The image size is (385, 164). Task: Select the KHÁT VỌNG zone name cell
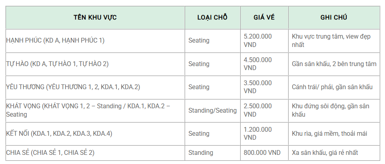click(95, 111)
